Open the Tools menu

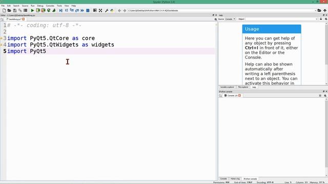[x=59, y=6]
